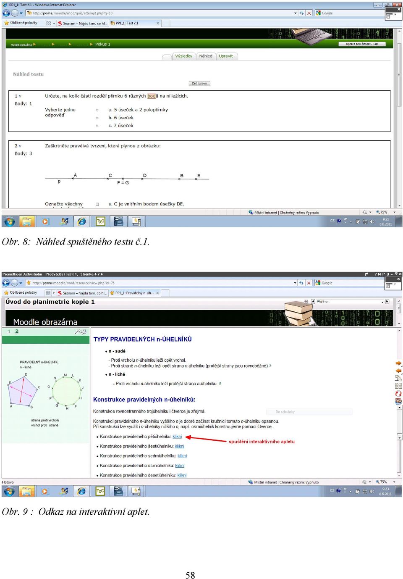The width and height of the screenshot is (403, 579).
Task: Open klikni link for desetiúhelníku construction
Action: click(182, 475)
